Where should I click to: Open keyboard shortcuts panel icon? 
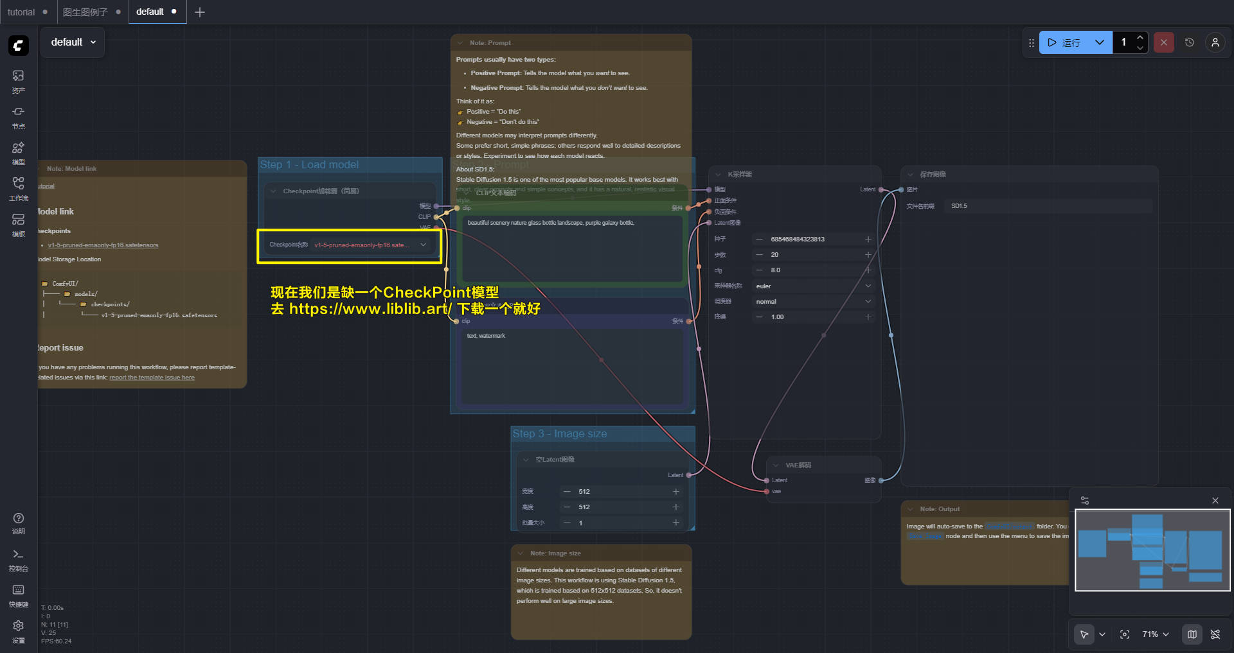18,595
